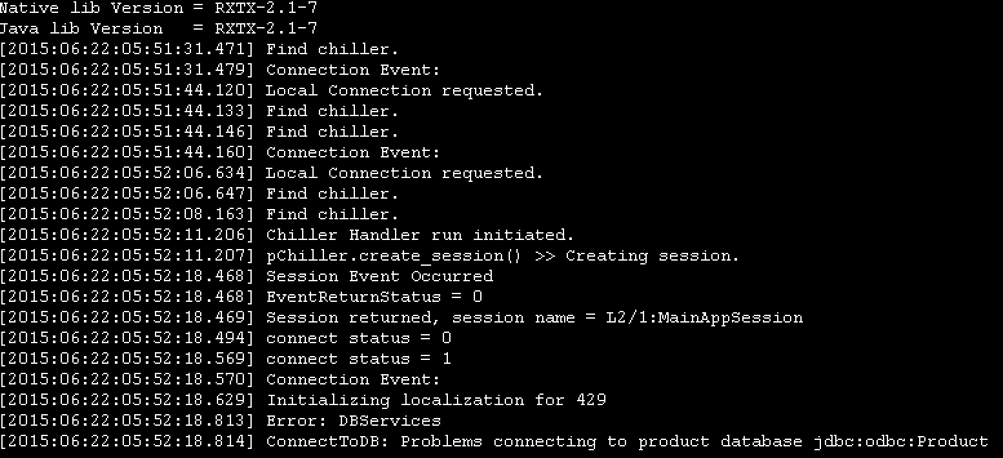Click the 05:51:44.160 Connection Event line

tap(220, 153)
